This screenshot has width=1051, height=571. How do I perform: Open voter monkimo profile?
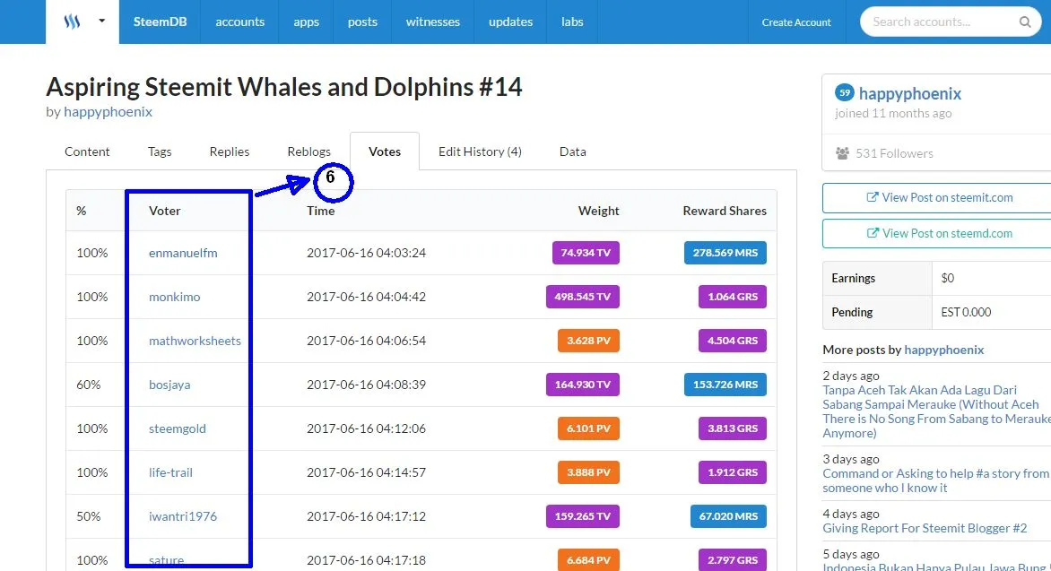[174, 297]
